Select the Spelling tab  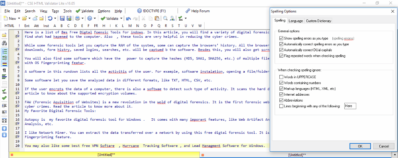(x=280, y=21)
